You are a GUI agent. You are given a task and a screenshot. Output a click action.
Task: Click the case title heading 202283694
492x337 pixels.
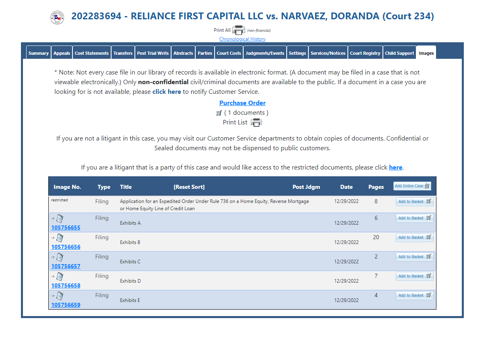pos(252,17)
